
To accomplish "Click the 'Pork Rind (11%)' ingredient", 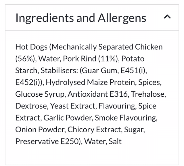I will 91,59.
